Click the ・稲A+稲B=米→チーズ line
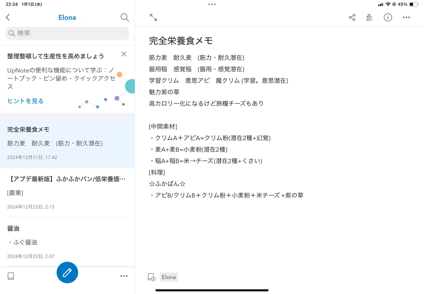The image size is (424, 294). [x=206, y=161]
